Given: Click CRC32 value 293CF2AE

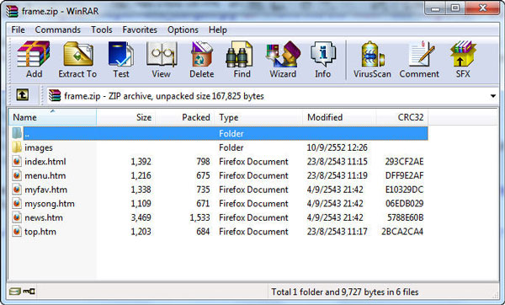Looking at the screenshot, I should tap(404, 162).
